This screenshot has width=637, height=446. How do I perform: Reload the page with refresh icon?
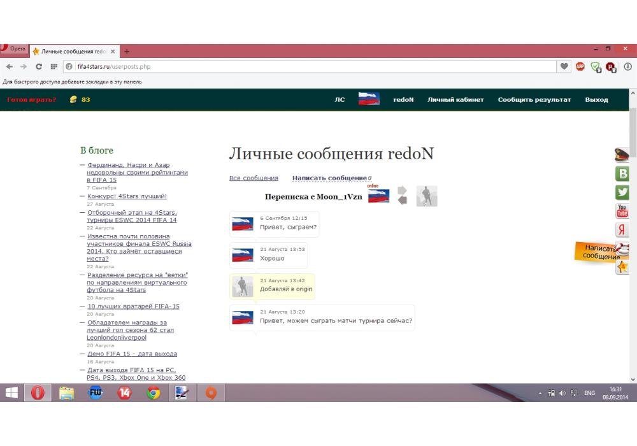pos(39,66)
